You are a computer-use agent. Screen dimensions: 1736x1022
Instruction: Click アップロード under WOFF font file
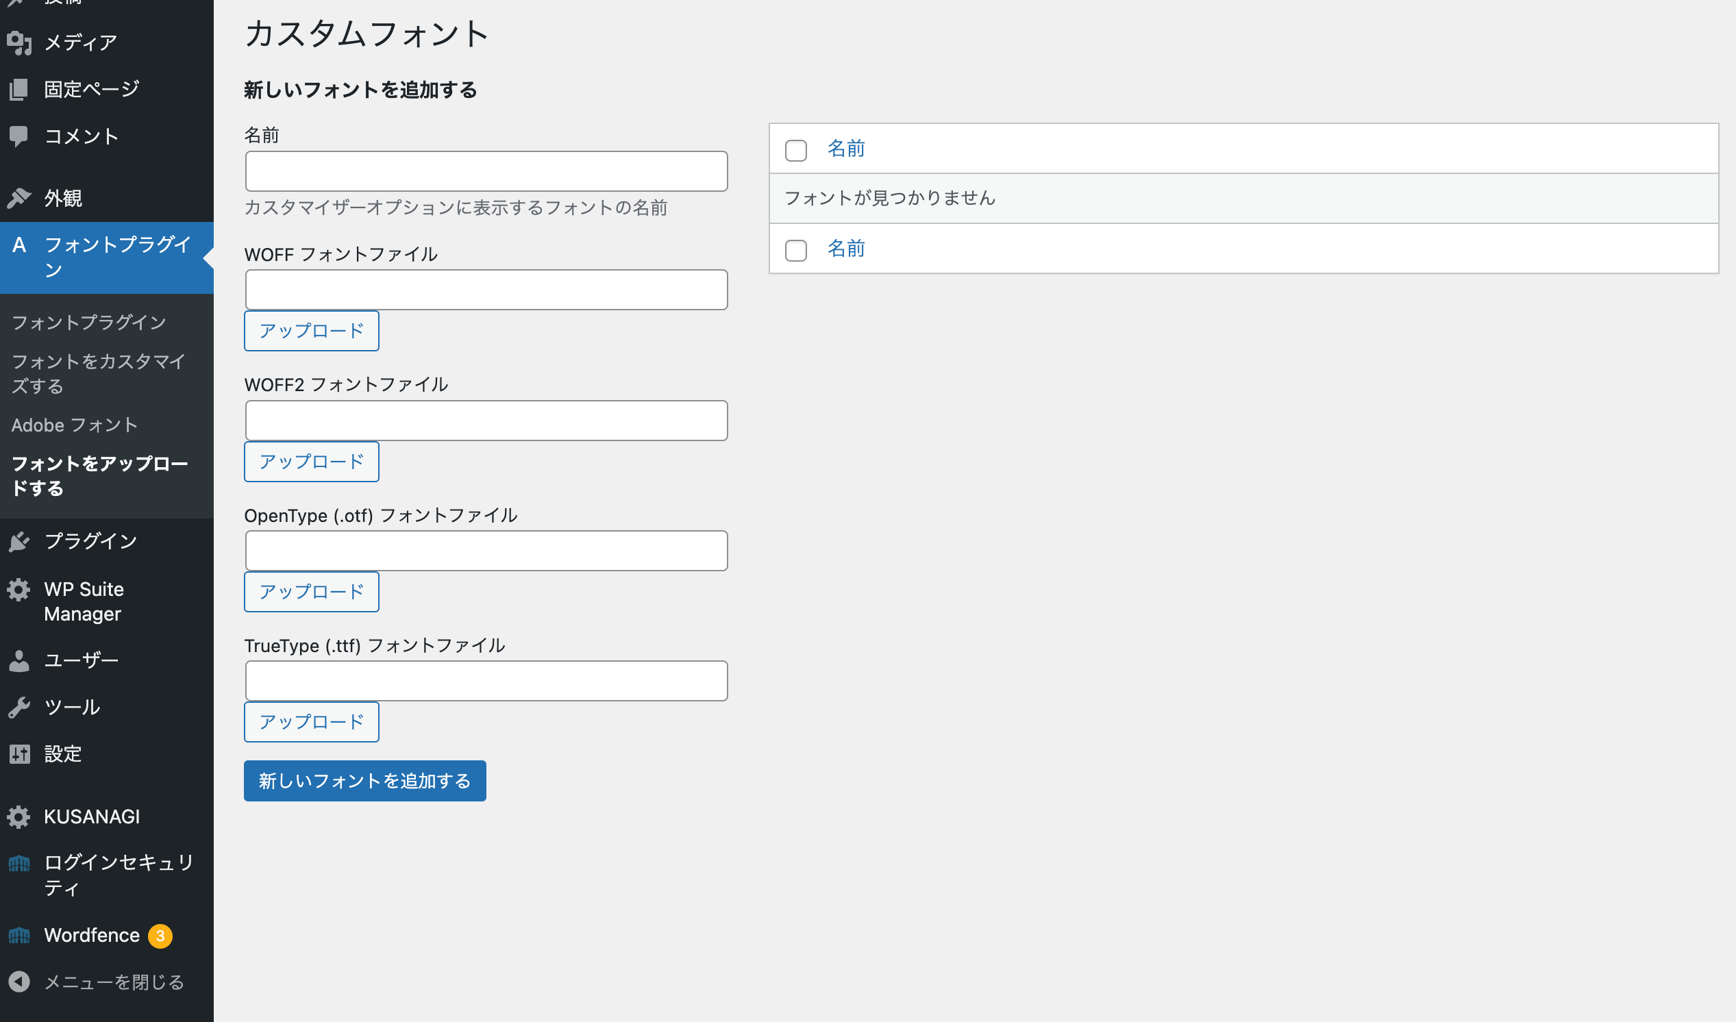[312, 332]
